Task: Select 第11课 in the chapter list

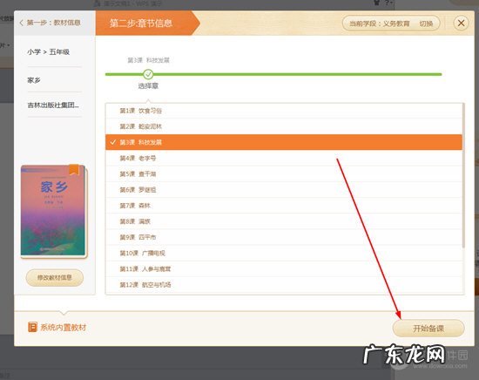Action: [284, 269]
